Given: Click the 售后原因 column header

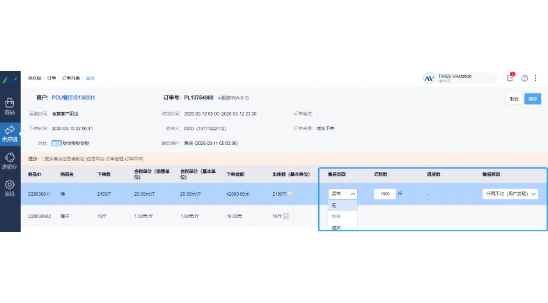Looking at the screenshot, I should pos(491,174).
